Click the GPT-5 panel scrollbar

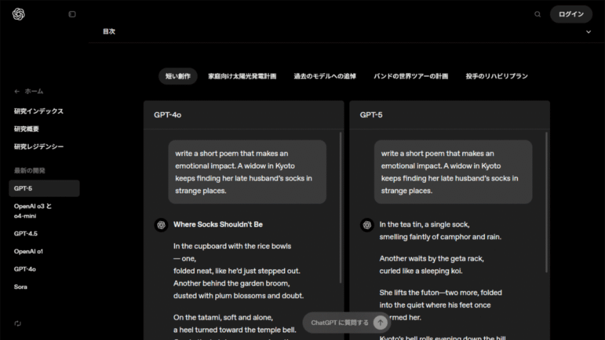pos(547,202)
